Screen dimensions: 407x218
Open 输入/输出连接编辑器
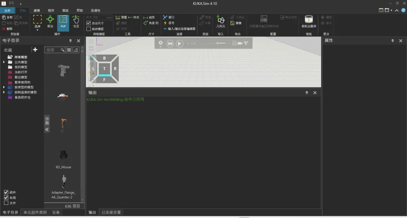click(179, 29)
